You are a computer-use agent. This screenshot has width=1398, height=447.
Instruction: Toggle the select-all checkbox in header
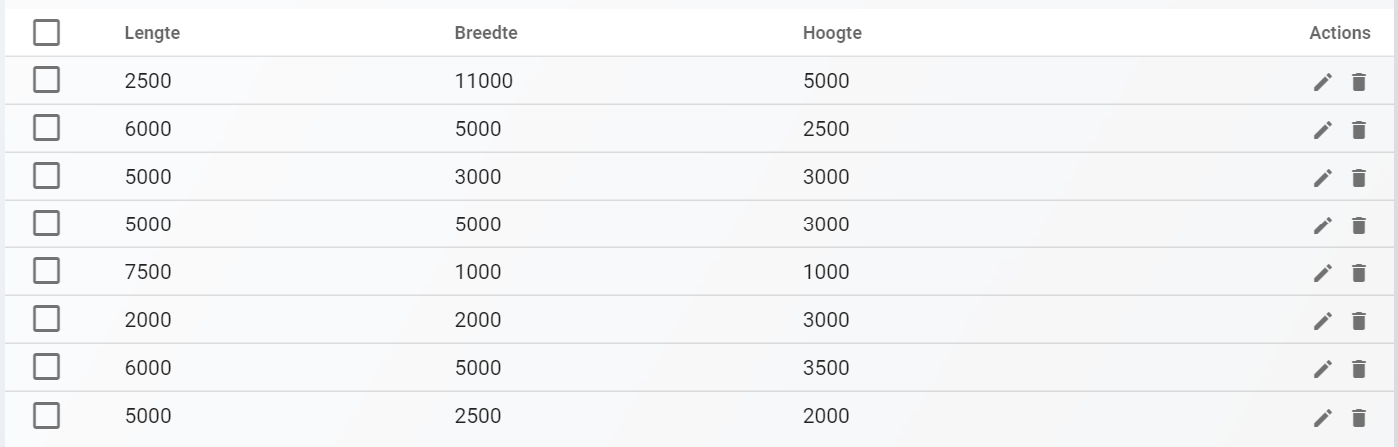pos(46,33)
